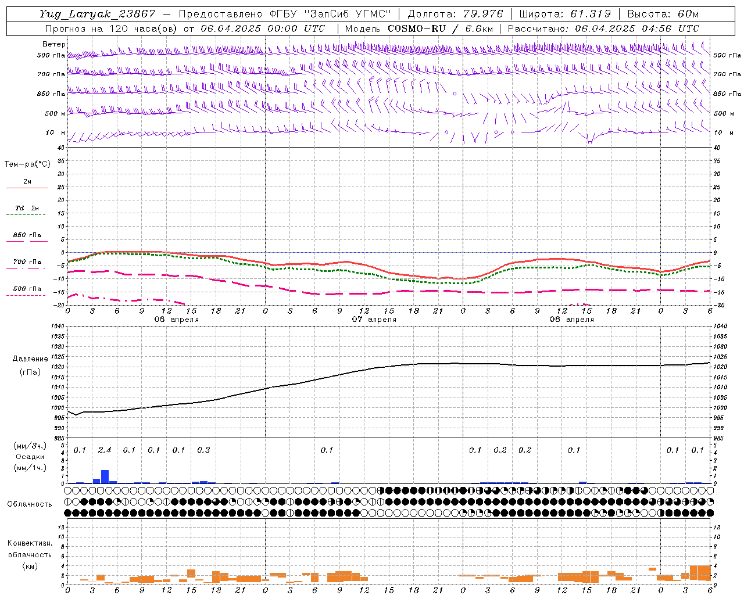Click the 0.3 precipitation value
Image resolution: width=744 pixels, height=595 pixels.
click(x=203, y=450)
